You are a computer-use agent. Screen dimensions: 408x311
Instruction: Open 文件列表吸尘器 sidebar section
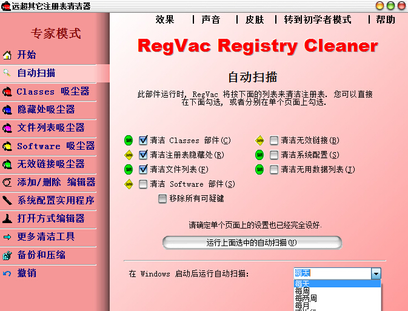point(48,128)
